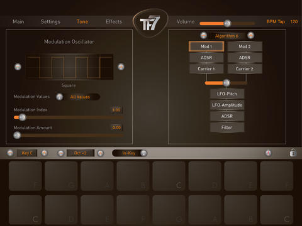Open the Settings tab

coord(50,22)
